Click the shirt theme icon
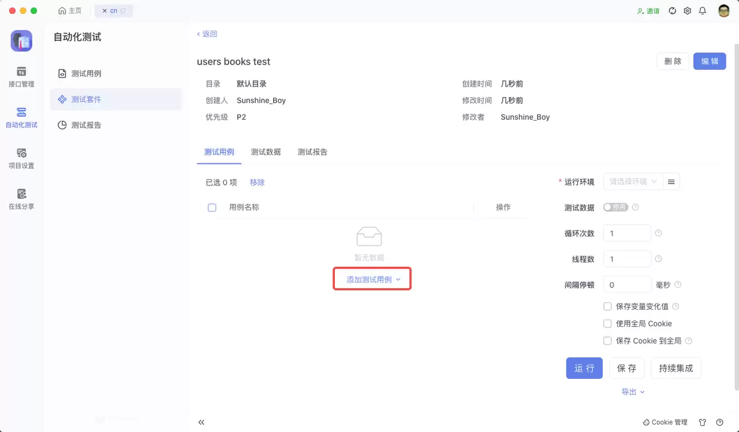Screen dimensions: 739x432 pyautogui.click(x=703, y=422)
